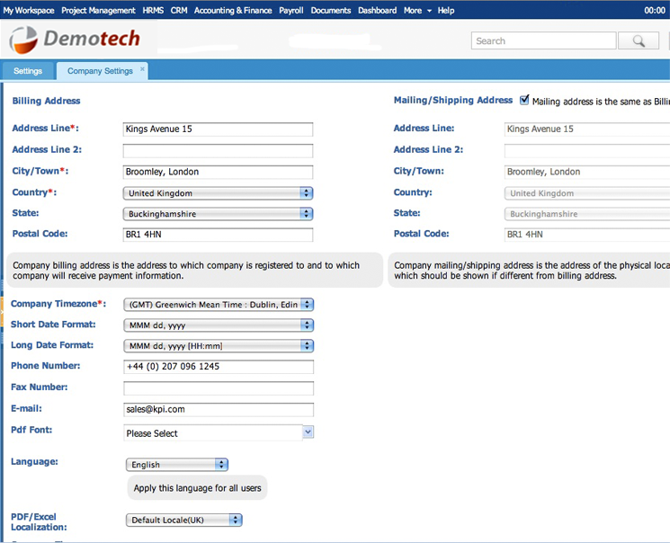
Task: Click the 00:00 timer in top bar
Action: coord(655,10)
